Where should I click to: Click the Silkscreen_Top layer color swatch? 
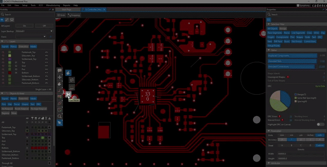click(9, 56)
